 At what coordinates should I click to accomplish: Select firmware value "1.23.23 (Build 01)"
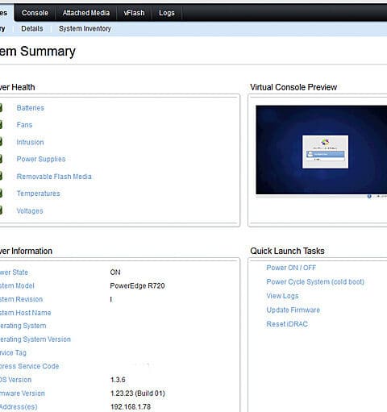pos(138,393)
